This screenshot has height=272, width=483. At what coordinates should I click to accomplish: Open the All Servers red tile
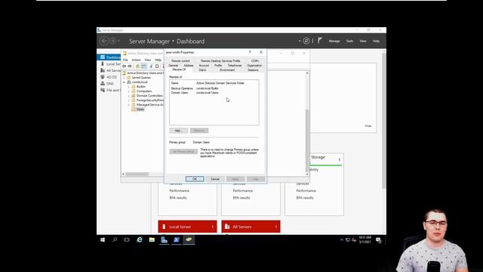[x=251, y=227]
